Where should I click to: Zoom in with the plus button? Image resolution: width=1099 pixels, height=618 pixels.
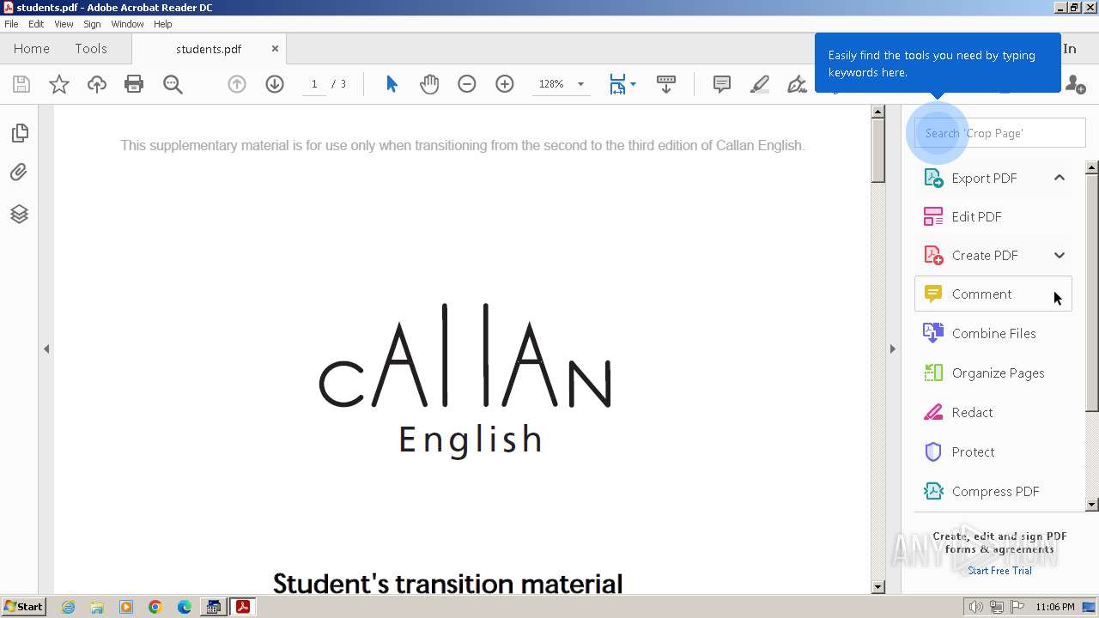[x=505, y=84]
